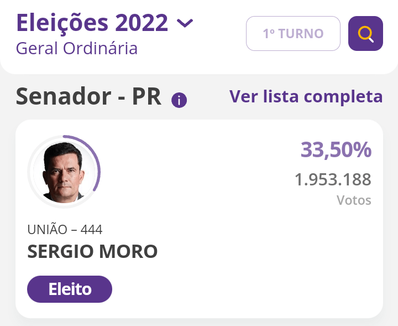Open the Ver lista completa link
The image size is (398, 326).
[x=306, y=96]
